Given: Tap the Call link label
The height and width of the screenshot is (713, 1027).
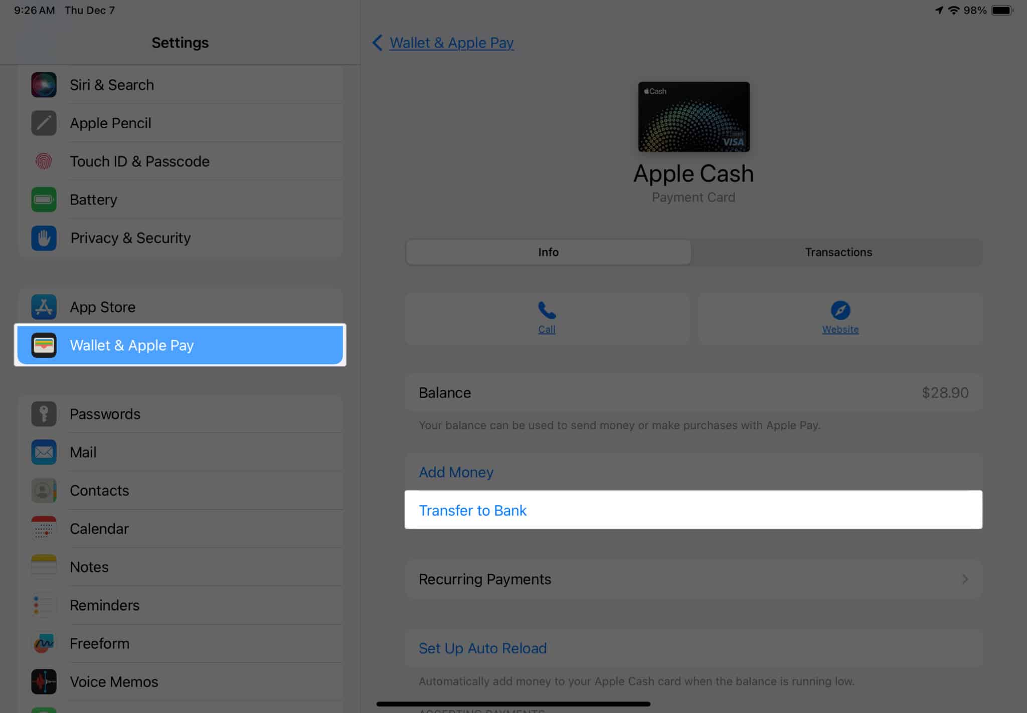Looking at the screenshot, I should (x=547, y=329).
